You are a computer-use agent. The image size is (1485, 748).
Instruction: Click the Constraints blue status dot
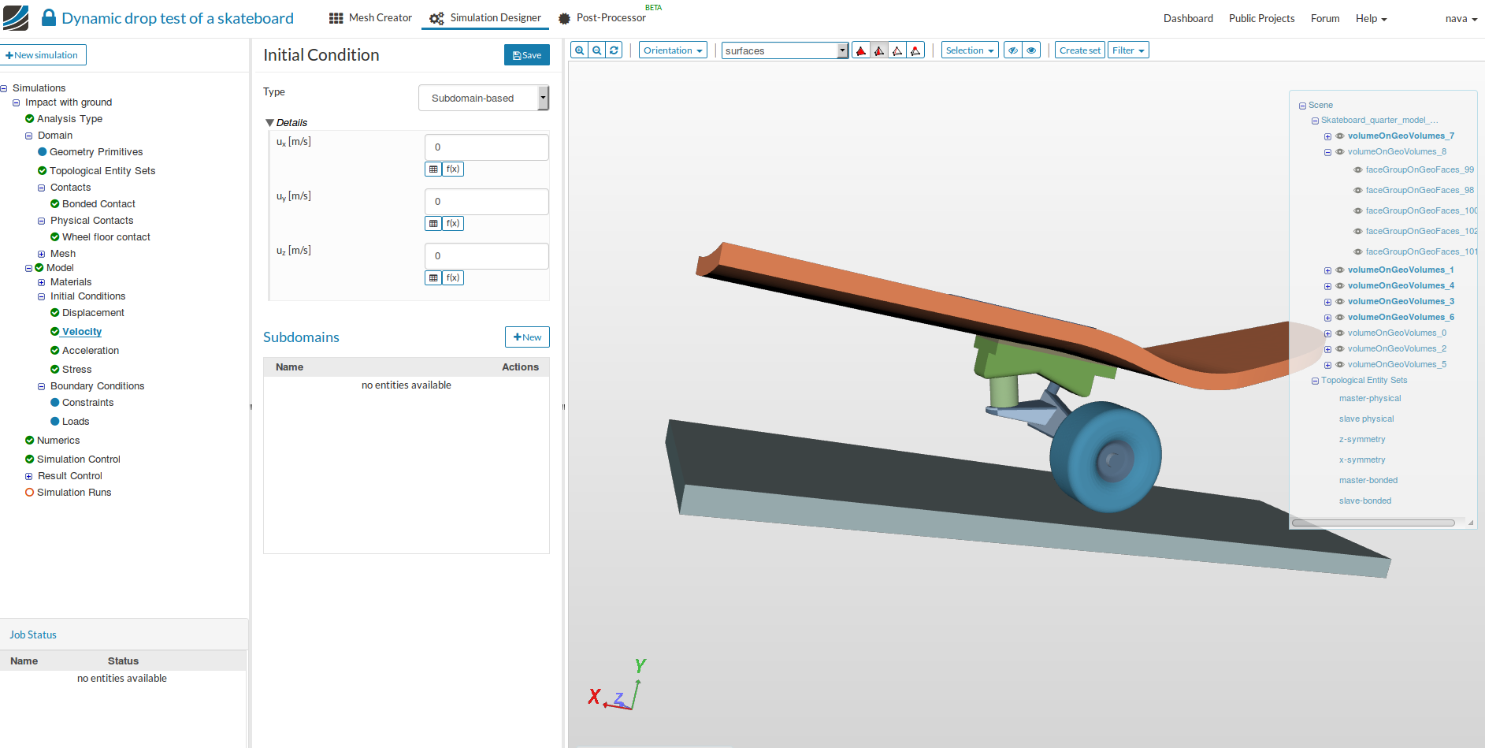point(55,403)
